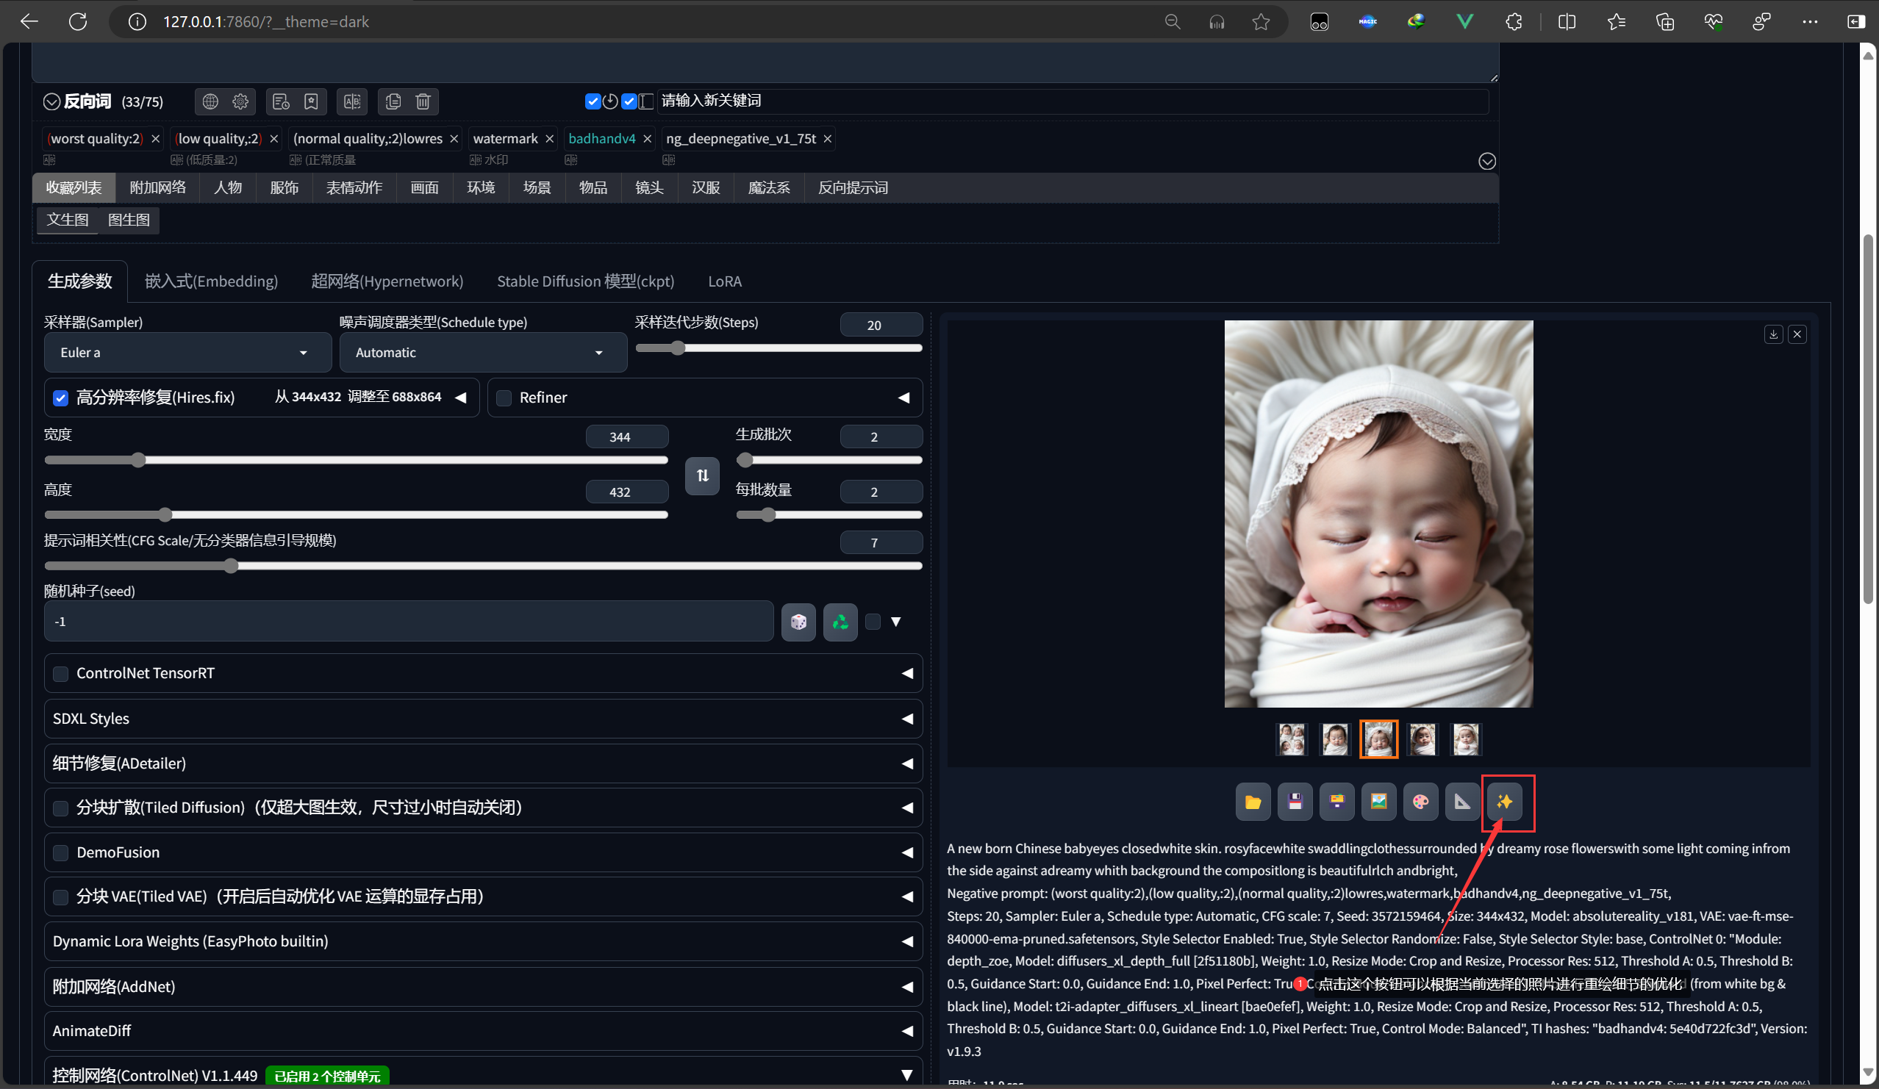Toggle the extra seed options checkbox

[x=873, y=622]
